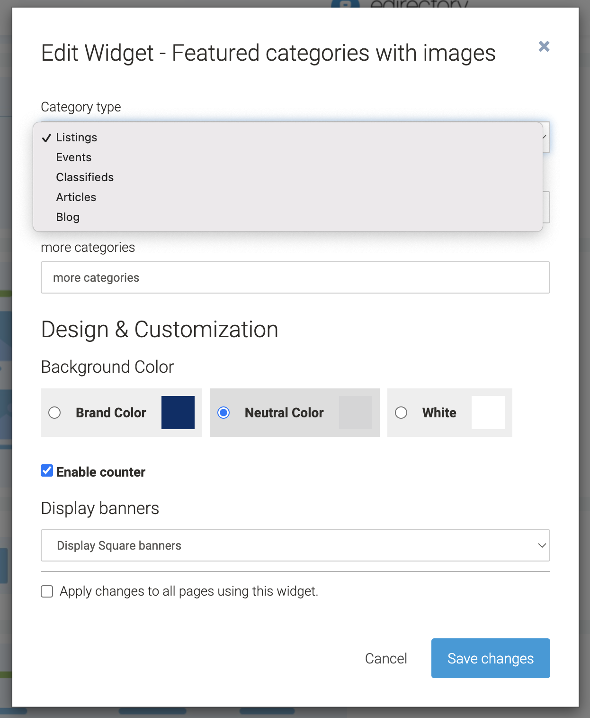Select Listings in category type list
The height and width of the screenshot is (718, 590).
coord(76,138)
